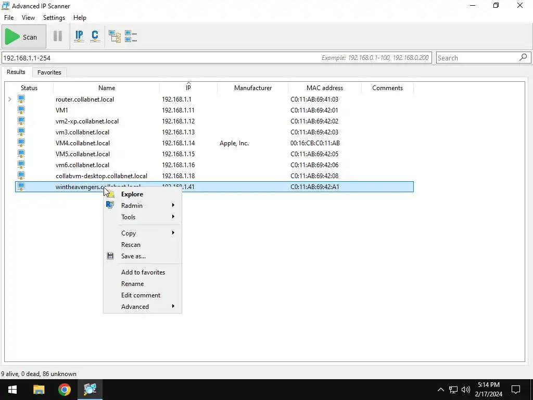The height and width of the screenshot is (400, 533).
Task: Click the IP range field 192.168.1.1-254
Action: pyautogui.click(x=217, y=57)
